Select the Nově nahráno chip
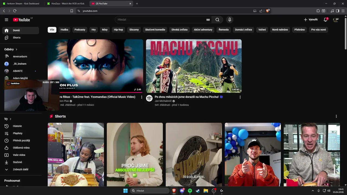 pyautogui.click(x=280, y=30)
